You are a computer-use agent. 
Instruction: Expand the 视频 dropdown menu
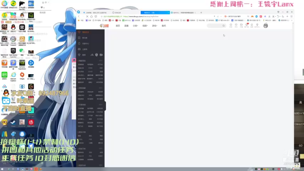click(145, 25)
